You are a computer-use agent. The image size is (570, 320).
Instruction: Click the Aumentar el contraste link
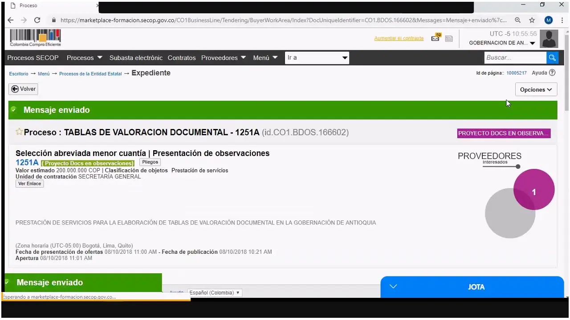[x=399, y=38]
